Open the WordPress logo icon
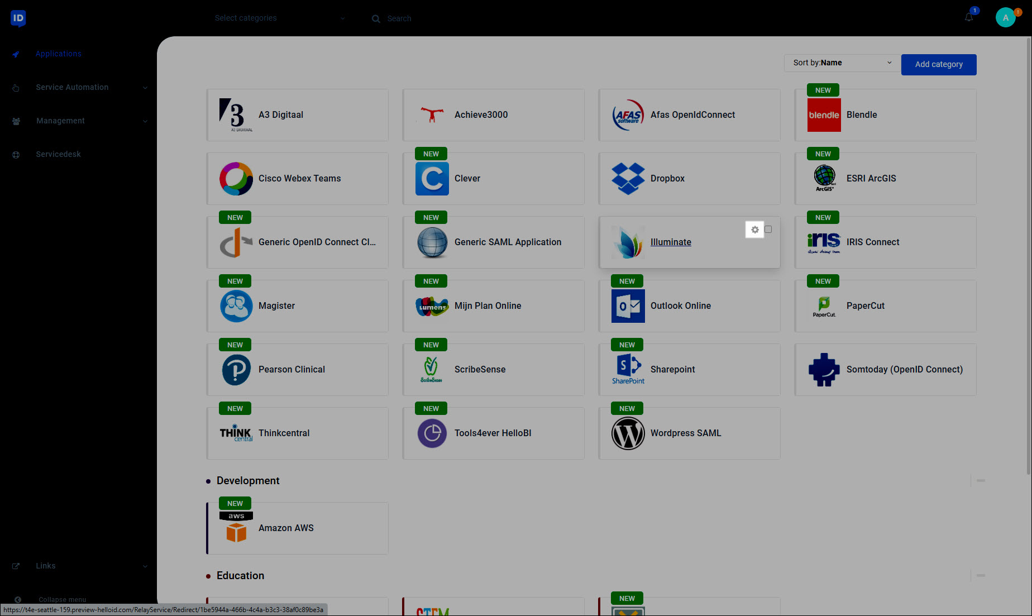The width and height of the screenshot is (1032, 616). pyautogui.click(x=628, y=433)
